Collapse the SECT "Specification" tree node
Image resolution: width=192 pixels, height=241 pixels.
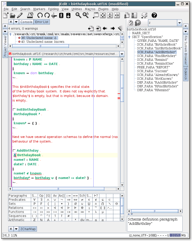(129, 37)
